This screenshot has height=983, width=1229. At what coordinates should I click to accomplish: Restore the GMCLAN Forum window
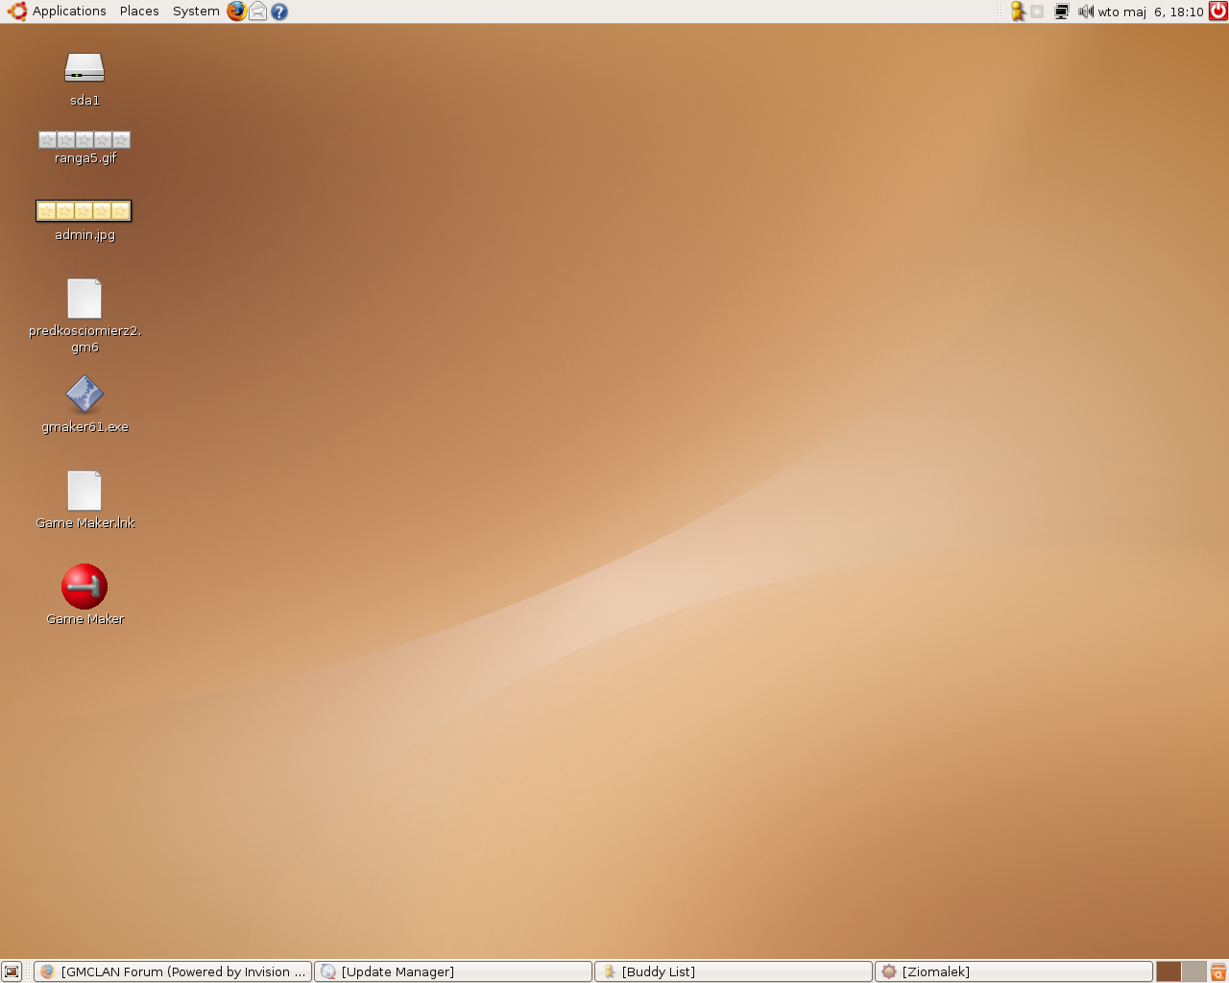point(173,971)
